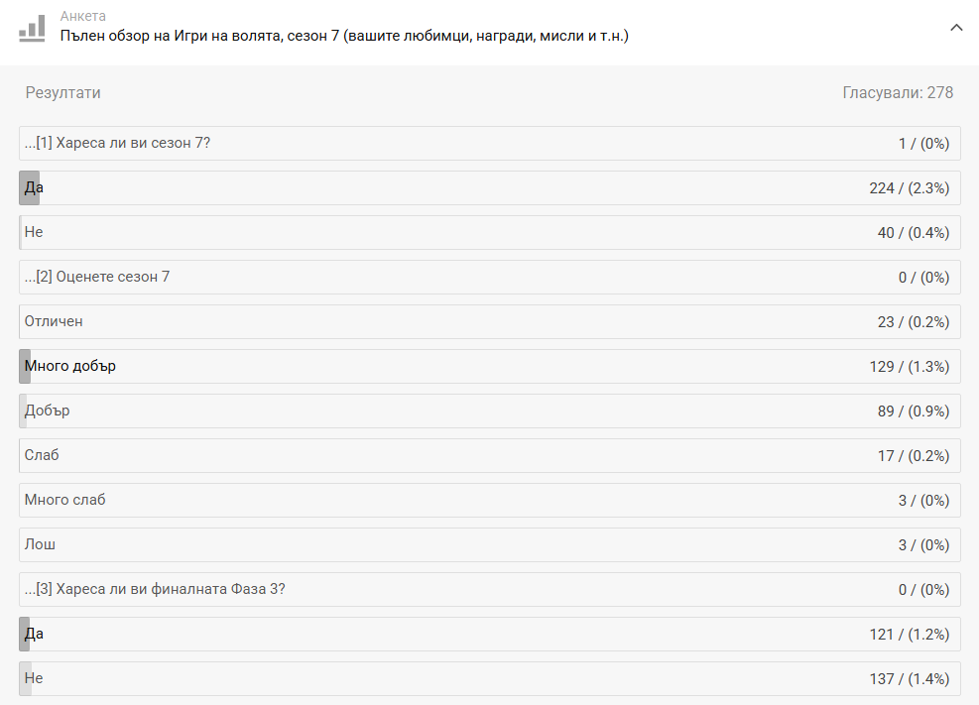Click the poll title about season 7
The width and height of the screenshot is (979, 705).
344,36
